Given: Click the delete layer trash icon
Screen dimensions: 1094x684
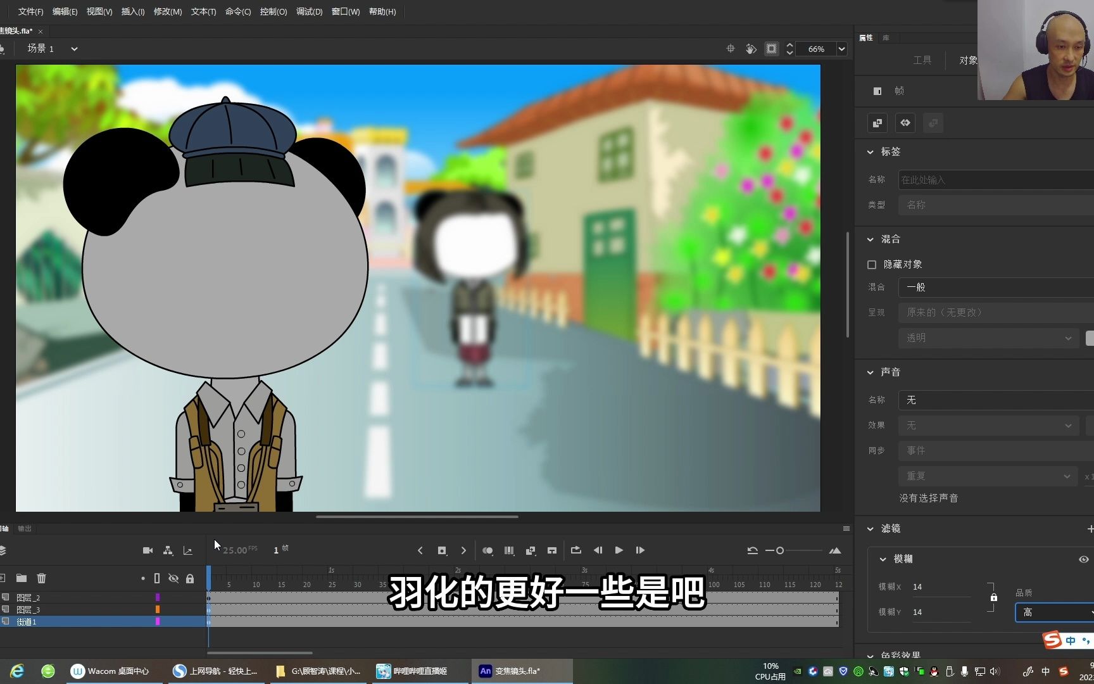Looking at the screenshot, I should tap(42, 578).
